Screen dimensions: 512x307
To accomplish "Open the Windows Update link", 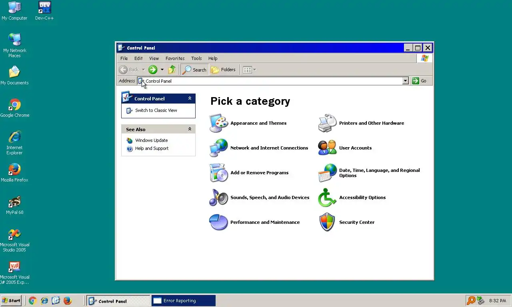I will (152, 140).
